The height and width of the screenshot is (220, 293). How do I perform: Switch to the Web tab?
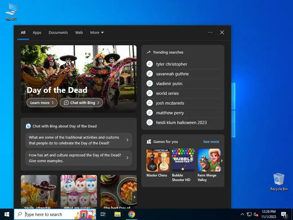tap(79, 33)
